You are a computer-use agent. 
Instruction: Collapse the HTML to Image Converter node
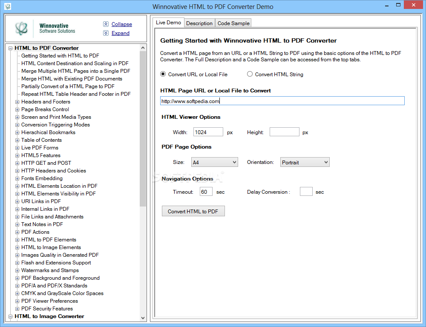[10, 316]
